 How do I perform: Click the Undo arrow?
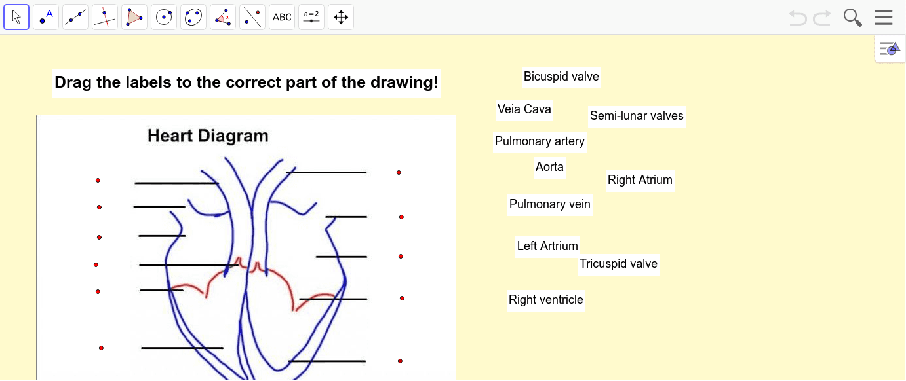[x=798, y=18]
